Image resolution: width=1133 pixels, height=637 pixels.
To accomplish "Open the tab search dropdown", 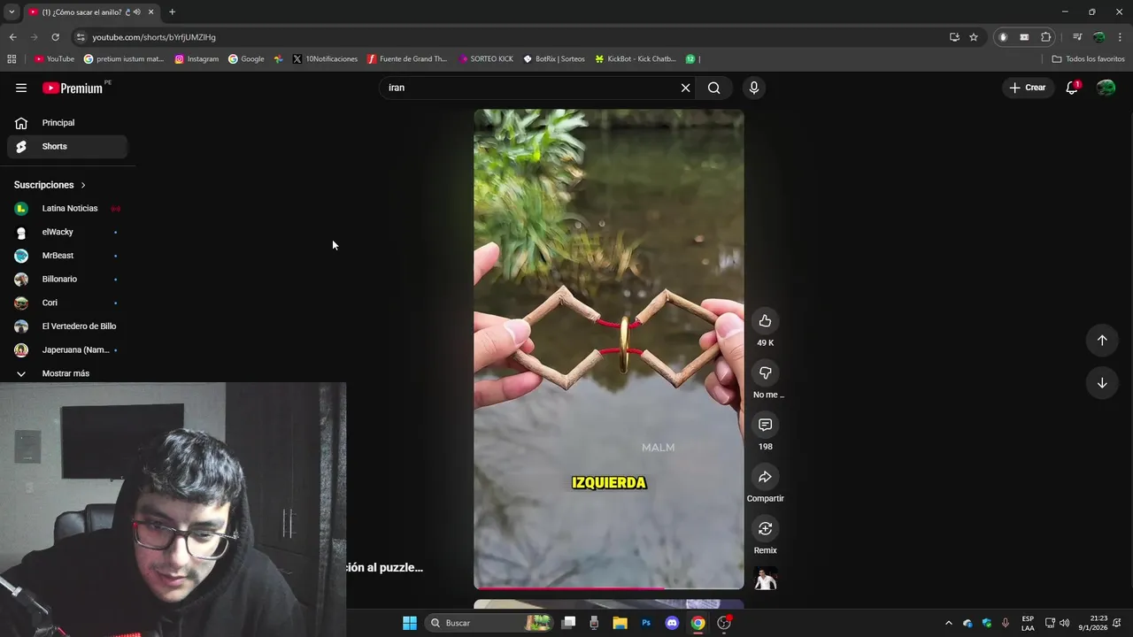I will click(12, 12).
